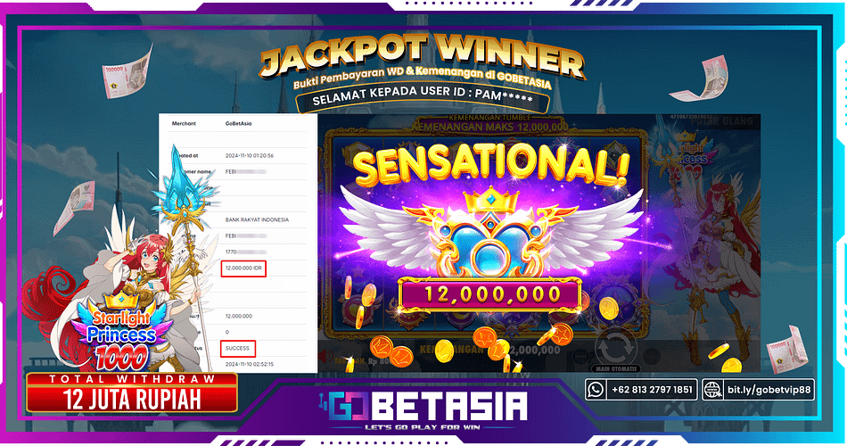
Task: Click the Starlight Princess 1000 logo
Action: 121,332
